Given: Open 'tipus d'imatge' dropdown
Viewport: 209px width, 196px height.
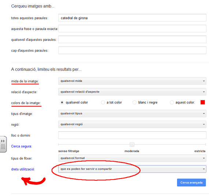Looking at the screenshot, I should click(132, 113).
